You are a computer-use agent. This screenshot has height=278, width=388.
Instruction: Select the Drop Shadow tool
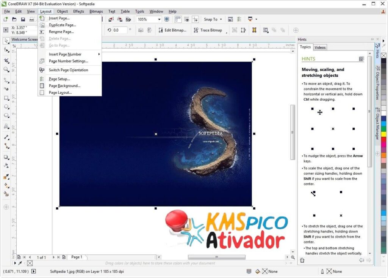pos(6,158)
